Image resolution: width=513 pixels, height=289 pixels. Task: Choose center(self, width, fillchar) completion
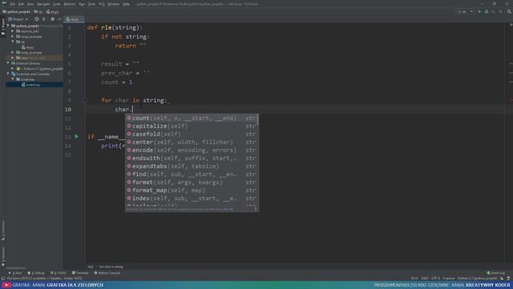coord(192,142)
